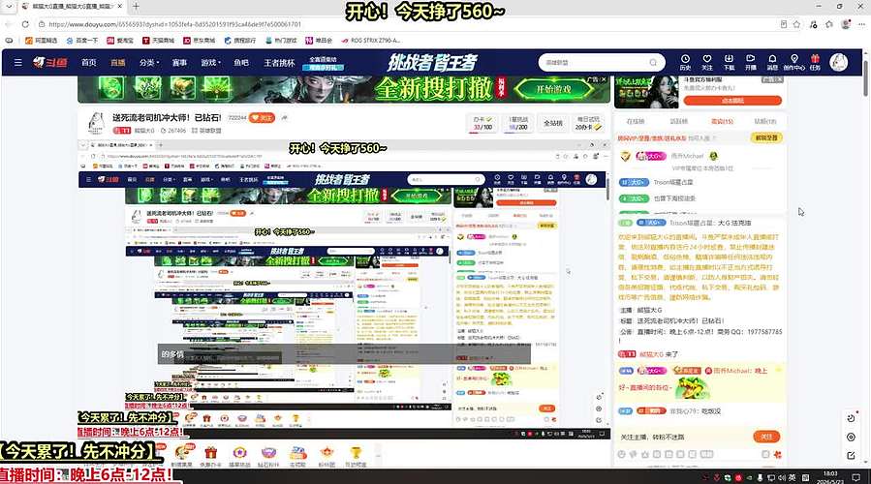The width and height of the screenshot is (871, 484).
Task: Open the 任务 gift task icon
Action: tap(815, 62)
